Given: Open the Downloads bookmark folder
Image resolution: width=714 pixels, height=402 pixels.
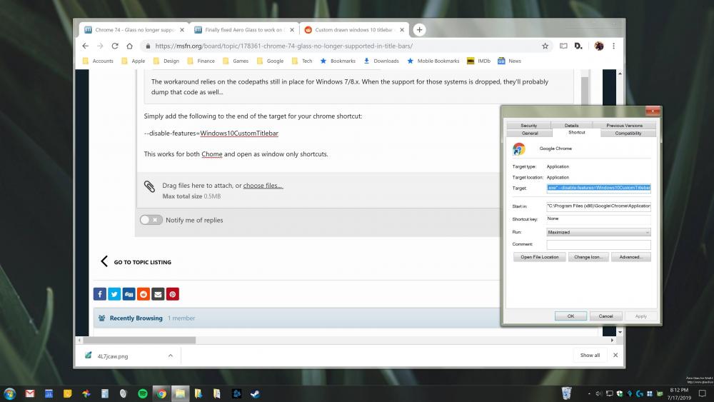Looking at the screenshot, I should pos(381,61).
